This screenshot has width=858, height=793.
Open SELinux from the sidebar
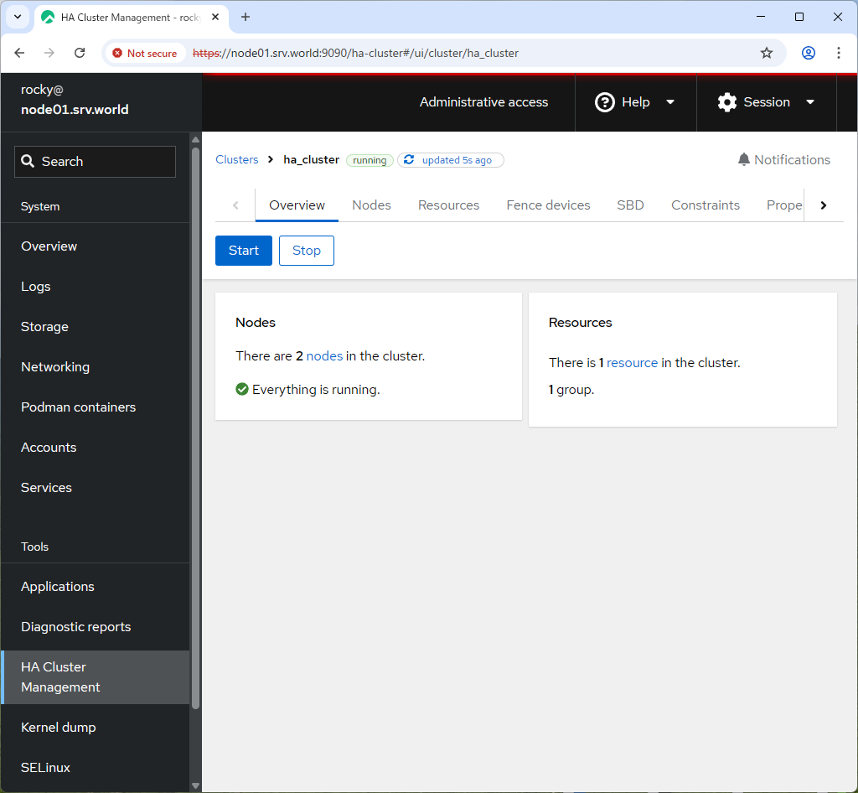coord(45,767)
